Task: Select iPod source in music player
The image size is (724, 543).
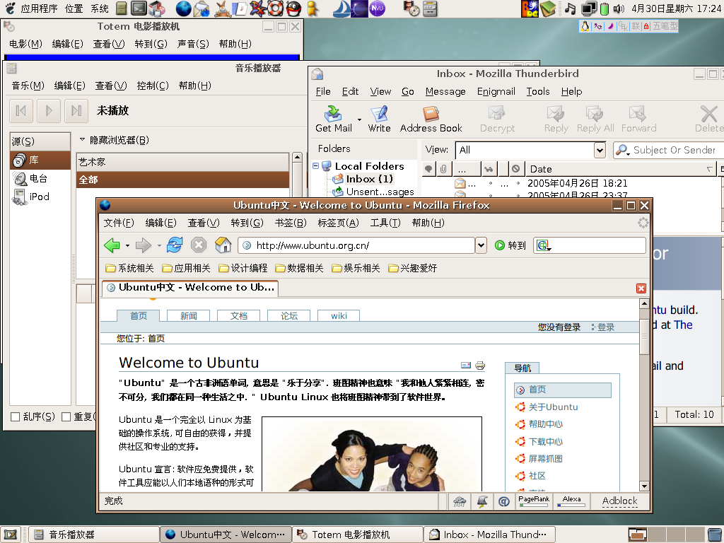Action: [40, 197]
